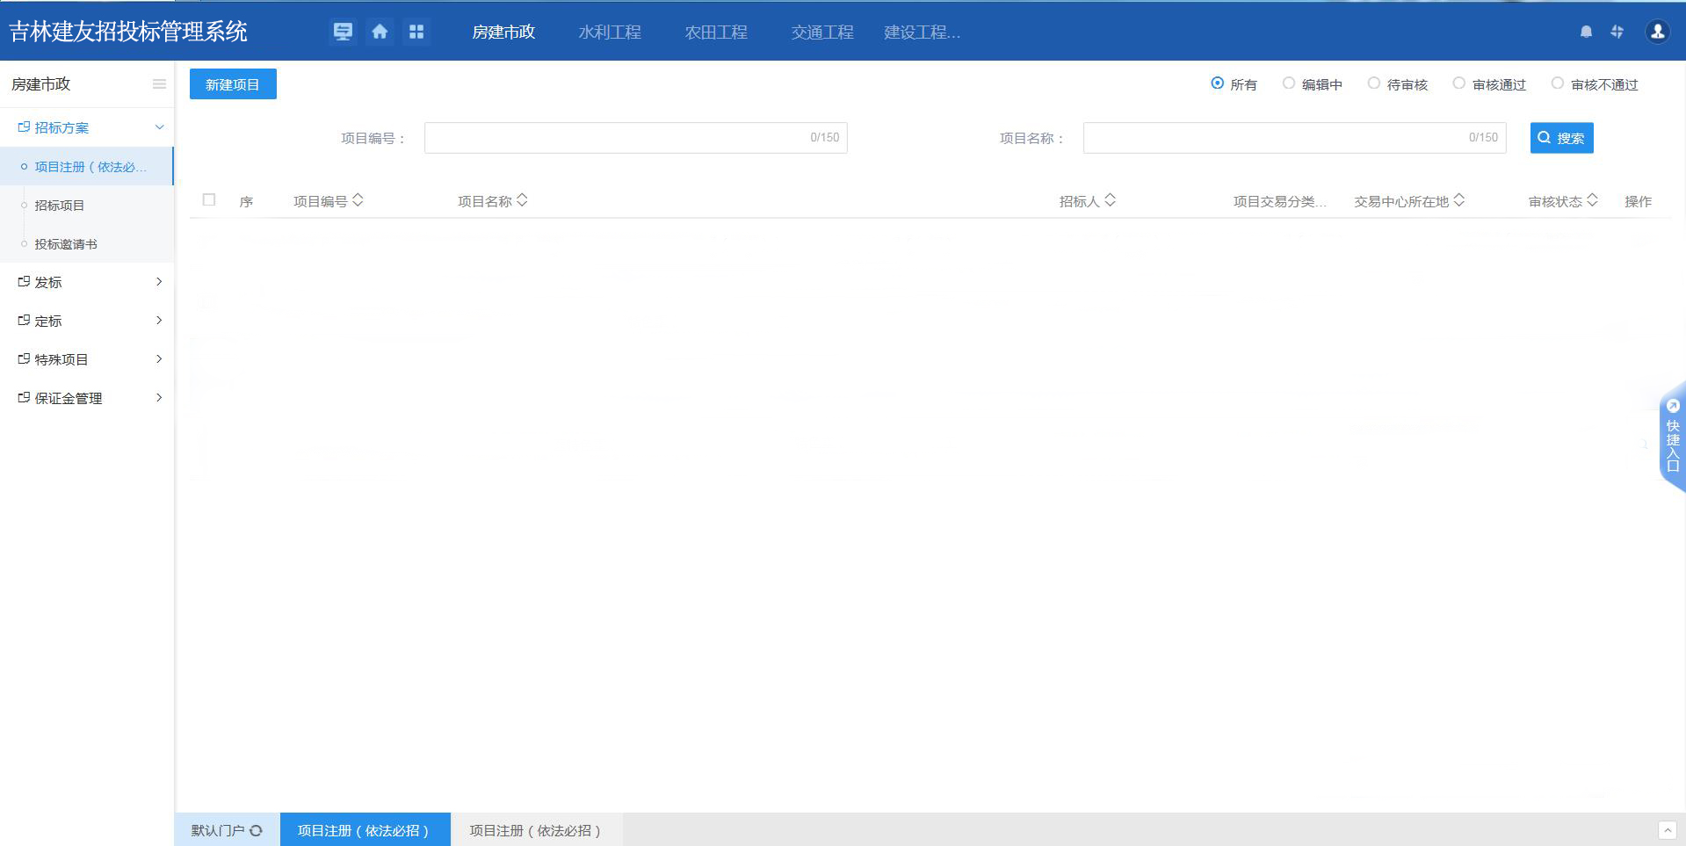Click the 招标方案 menu icon
Viewport: 1686px width, 846px height.
coord(24,127)
